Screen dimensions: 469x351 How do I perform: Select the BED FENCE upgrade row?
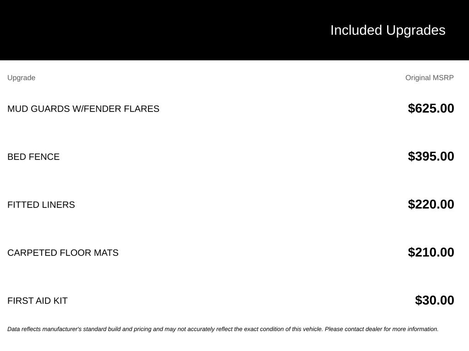[x=231, y=156]
